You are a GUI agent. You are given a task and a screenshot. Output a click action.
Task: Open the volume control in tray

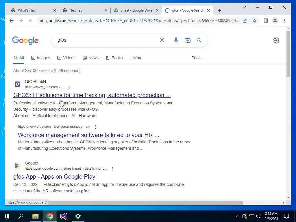coord(258,216)
